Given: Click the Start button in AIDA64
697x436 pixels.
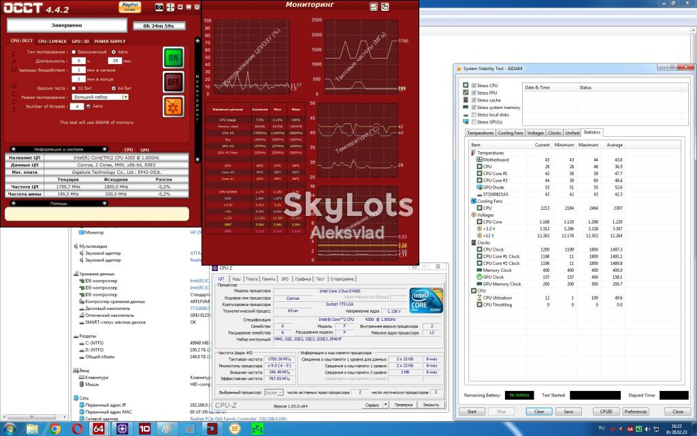Looking at the screenshot, I should (x=472, y=411).
